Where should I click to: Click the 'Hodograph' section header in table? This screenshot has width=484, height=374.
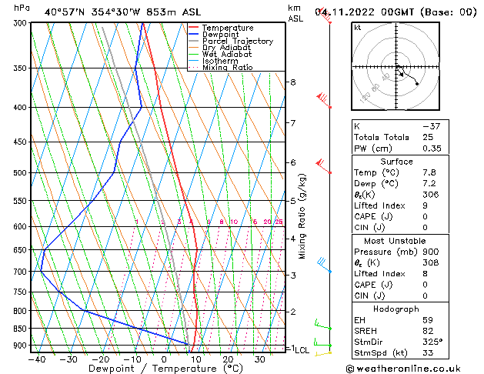(396, 309)
